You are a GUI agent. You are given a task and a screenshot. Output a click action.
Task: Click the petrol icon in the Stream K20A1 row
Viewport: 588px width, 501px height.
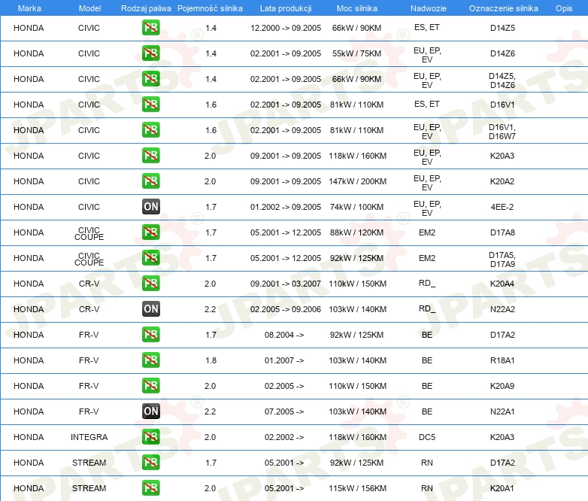pyautogui.click(x=150, y=488)
